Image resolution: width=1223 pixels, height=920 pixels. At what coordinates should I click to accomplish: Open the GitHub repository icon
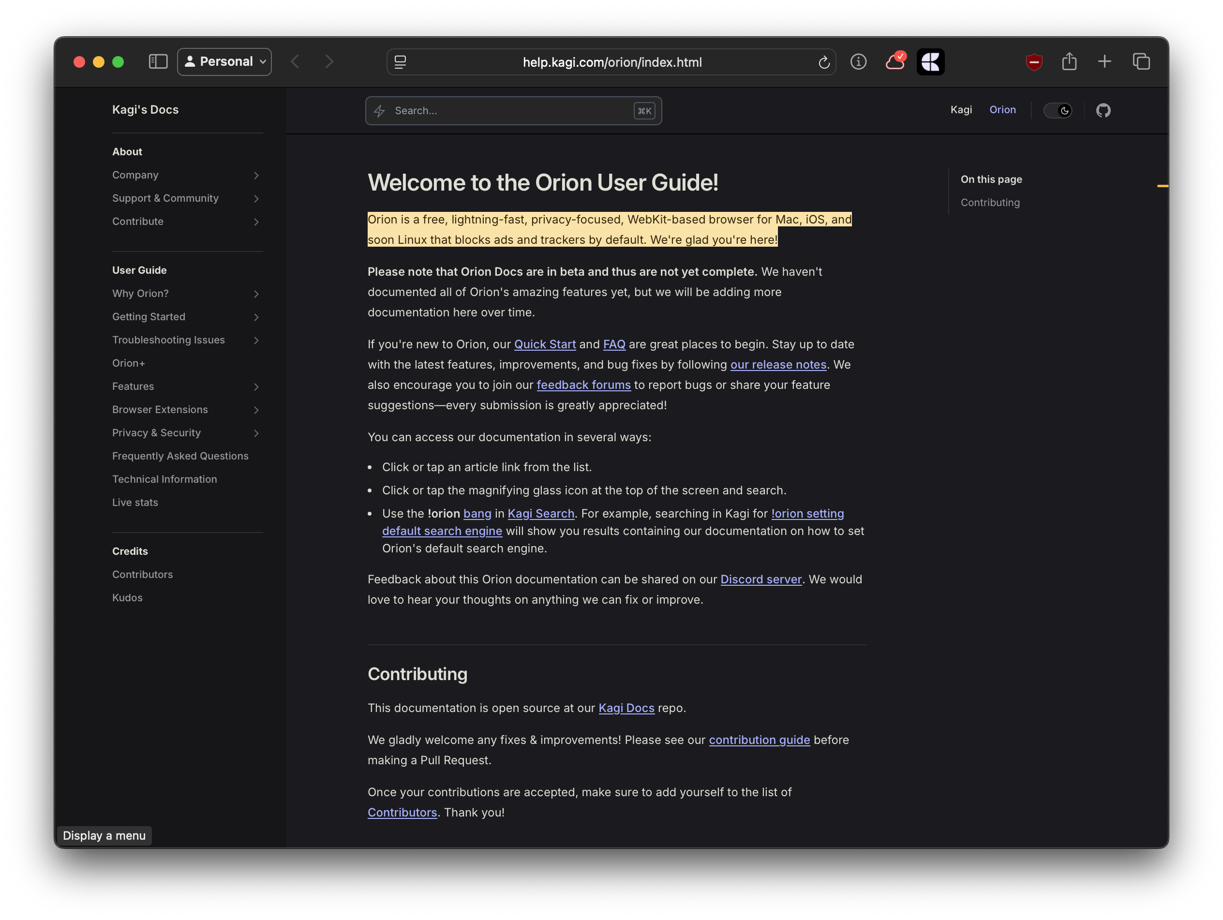click(1104, 110)
